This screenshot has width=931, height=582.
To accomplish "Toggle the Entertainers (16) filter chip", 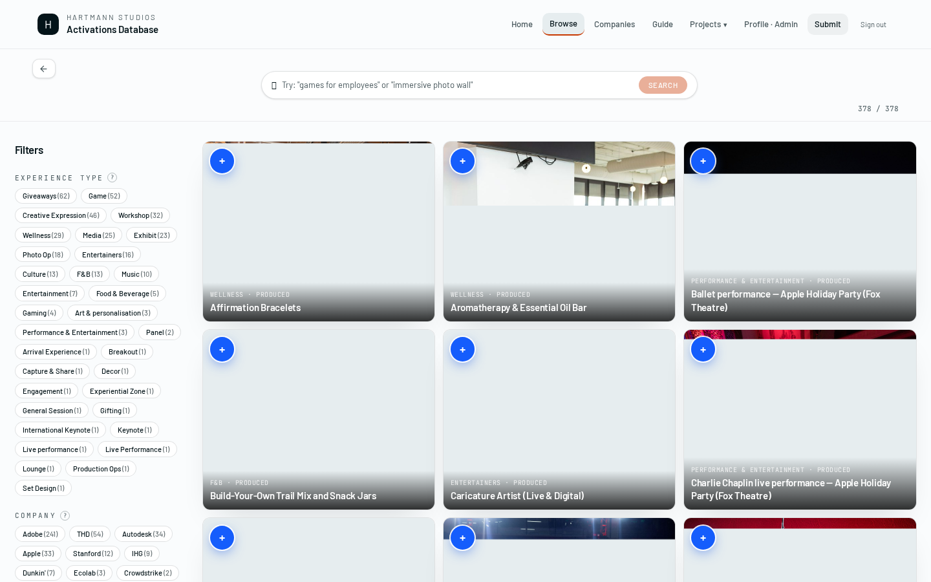I will (108, 255).
